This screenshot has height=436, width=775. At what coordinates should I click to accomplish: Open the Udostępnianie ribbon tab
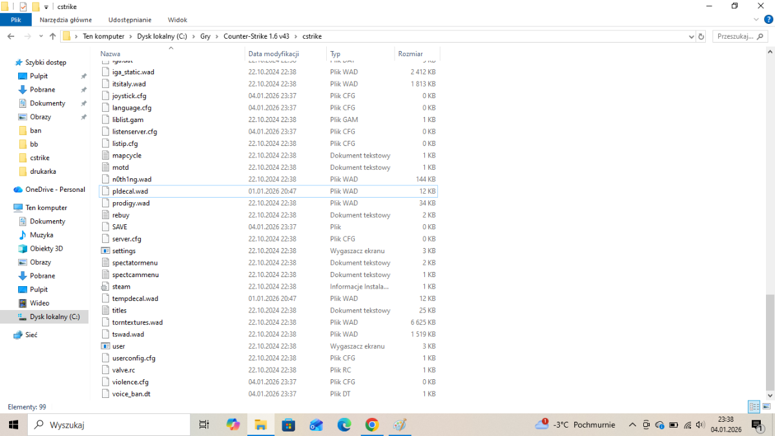(x=130, y=20)
